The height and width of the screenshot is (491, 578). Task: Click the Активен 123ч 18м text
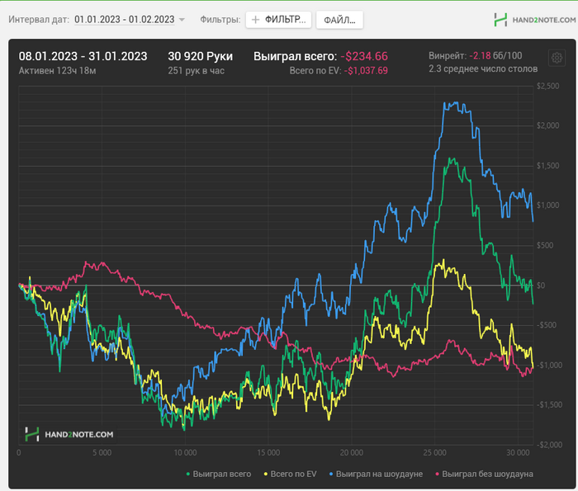[x=58, y=71]
